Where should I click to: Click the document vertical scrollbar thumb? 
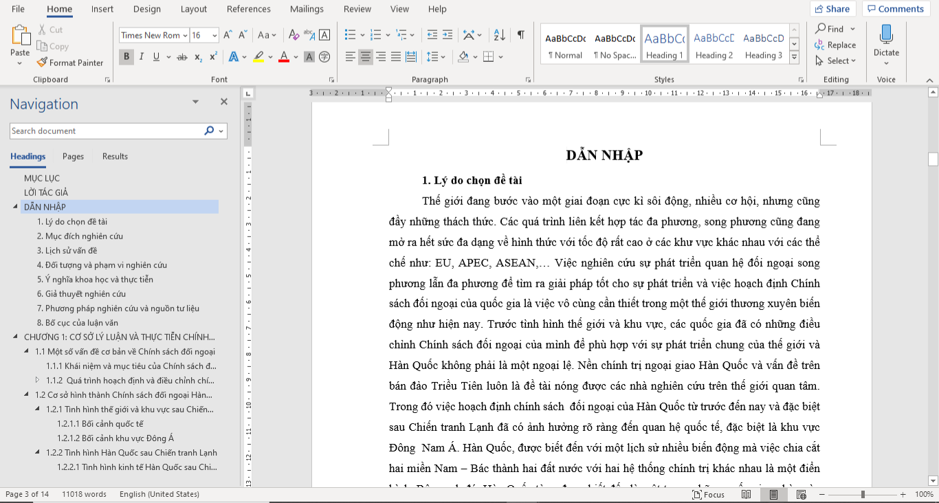933,159
